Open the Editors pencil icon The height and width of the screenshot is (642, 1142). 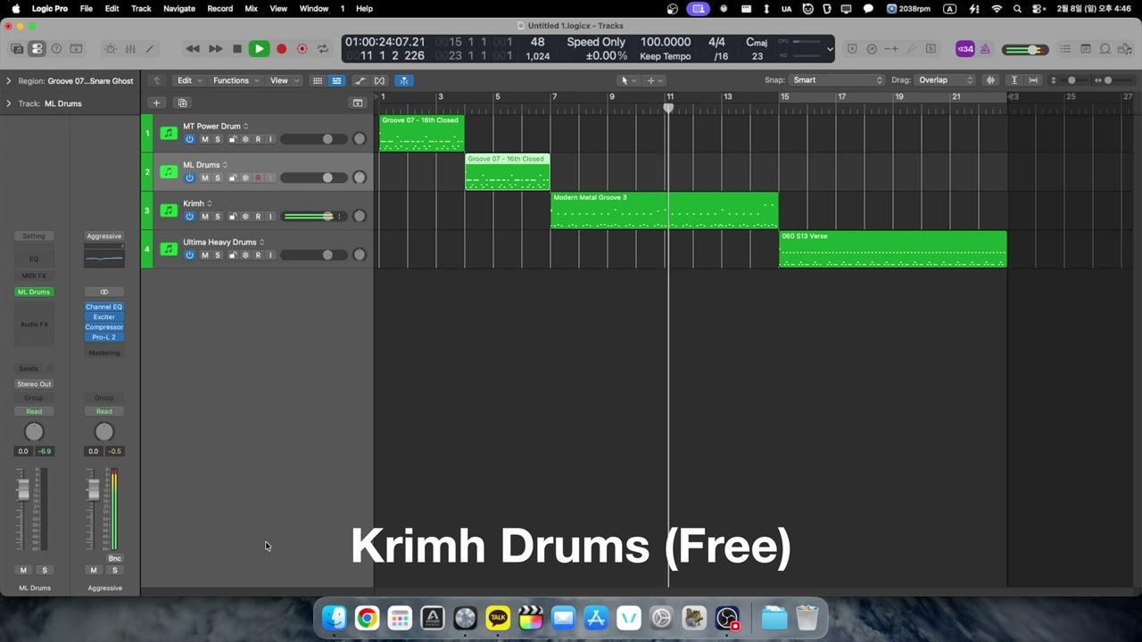coord(150,49)
